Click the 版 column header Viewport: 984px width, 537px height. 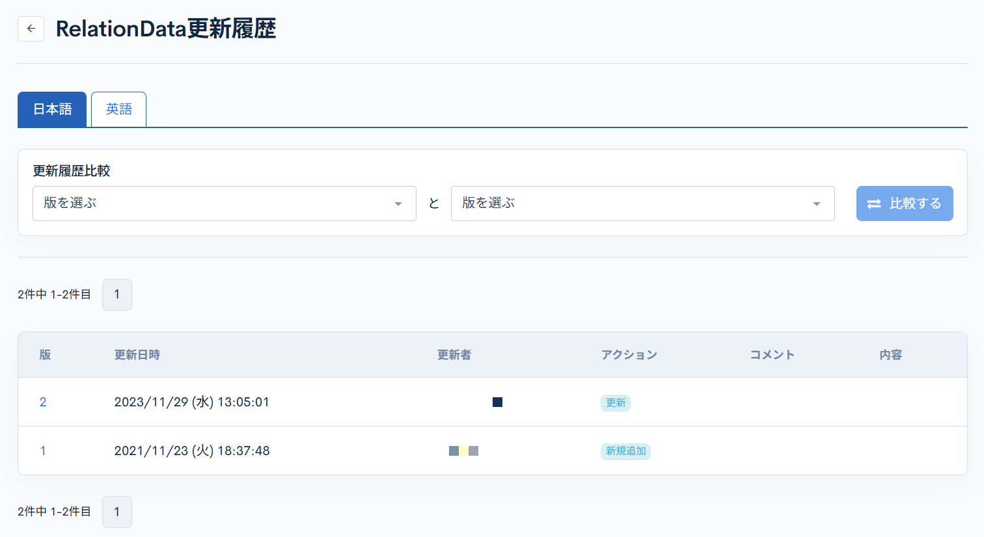[x=45, y=355]
